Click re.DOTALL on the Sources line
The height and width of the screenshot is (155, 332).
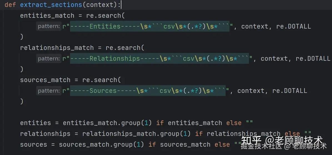[290, 91]
